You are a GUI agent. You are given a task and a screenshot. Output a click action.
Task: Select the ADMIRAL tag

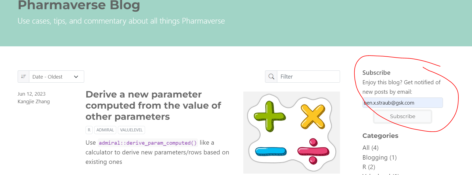pos(105,130)
